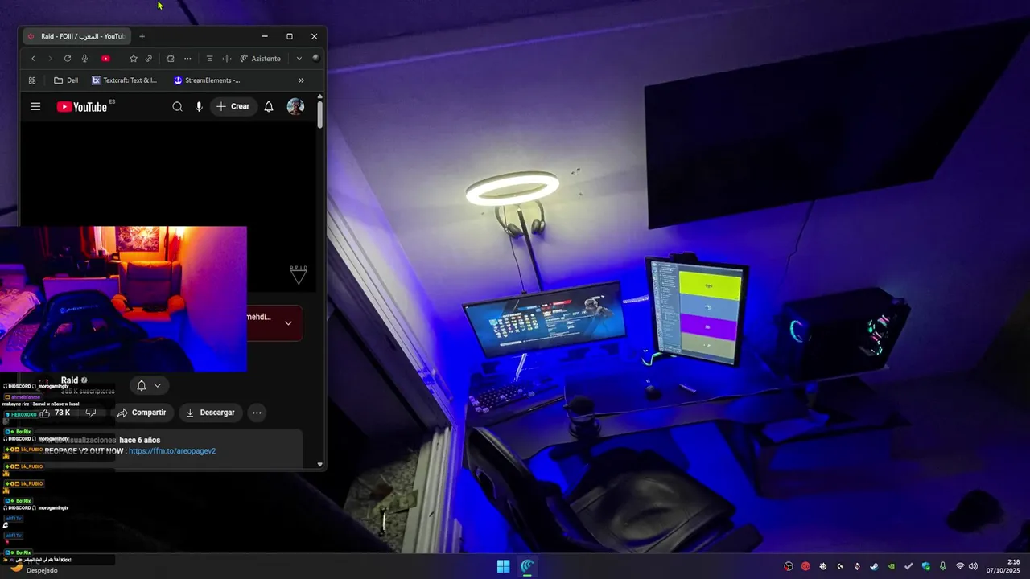Click the OBS tray icon
The height and width of the screenshot is (579, 1030).
tap(789, 566)
